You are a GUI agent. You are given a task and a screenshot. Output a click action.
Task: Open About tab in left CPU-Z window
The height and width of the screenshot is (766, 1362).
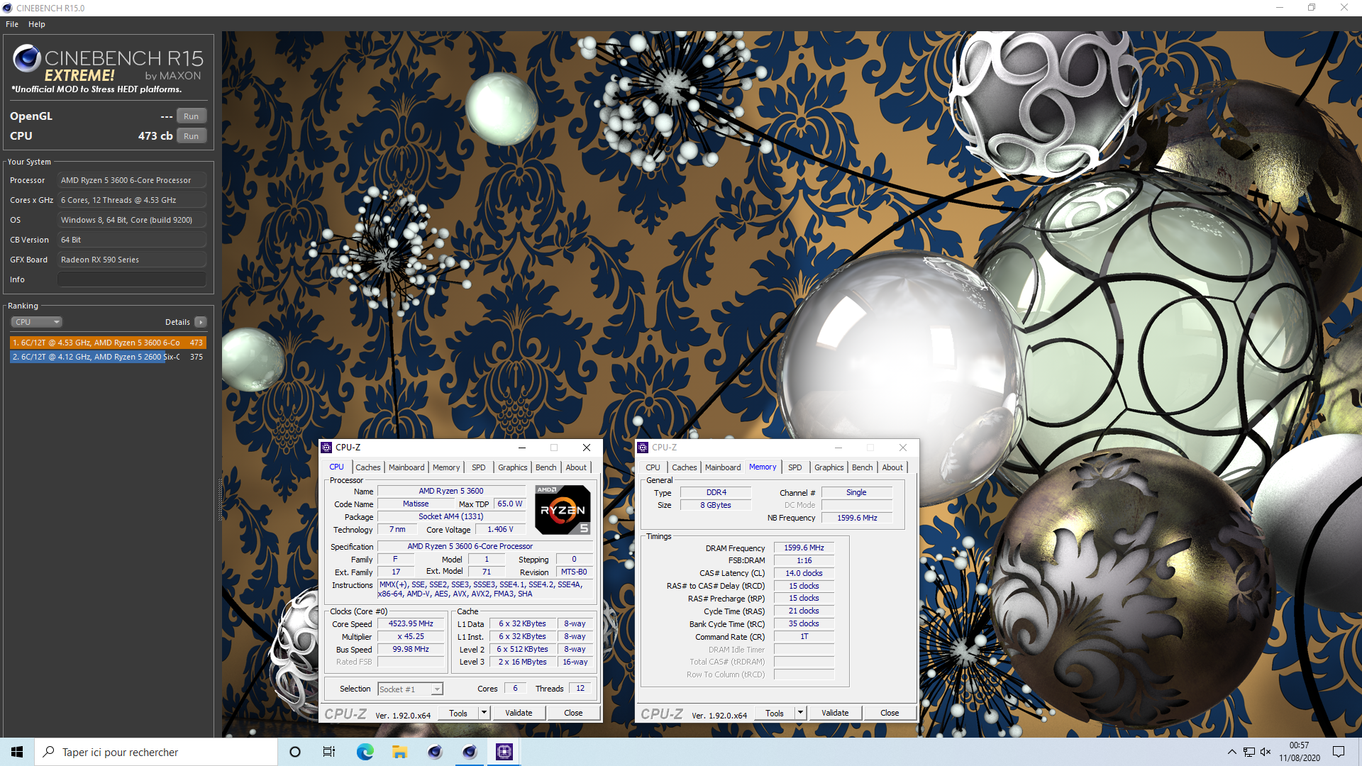coord(576,467)
